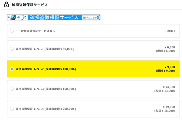This screenshot has width=182, height=120.
Task: Click the highlighted ¥9,900 price of レベル2
Action: pos(170,67)
